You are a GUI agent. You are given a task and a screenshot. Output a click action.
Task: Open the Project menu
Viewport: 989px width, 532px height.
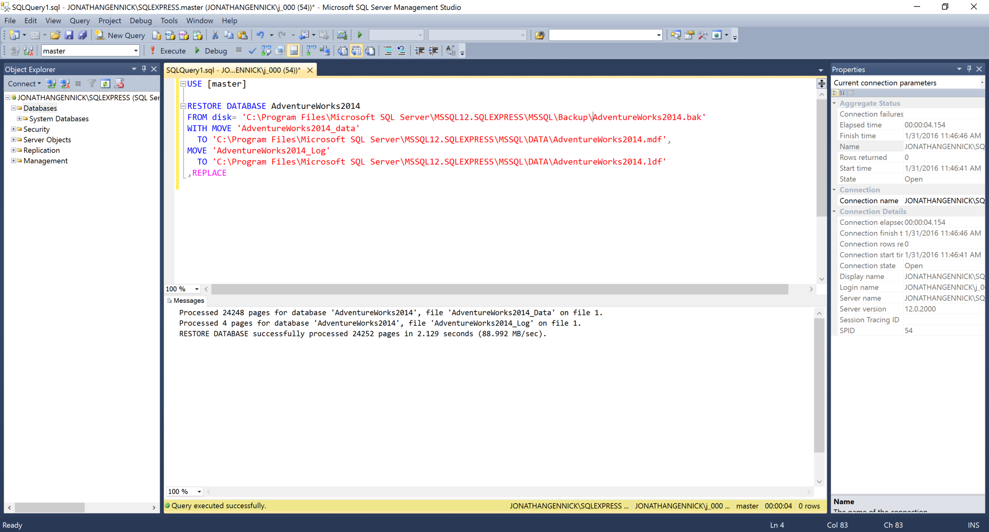coord(110,21)
